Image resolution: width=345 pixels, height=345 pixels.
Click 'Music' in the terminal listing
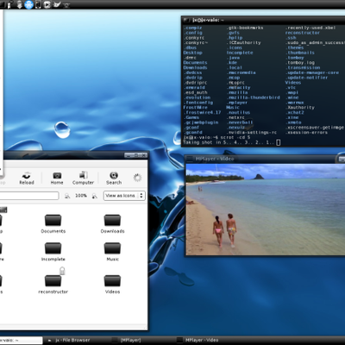click(233, 107)
